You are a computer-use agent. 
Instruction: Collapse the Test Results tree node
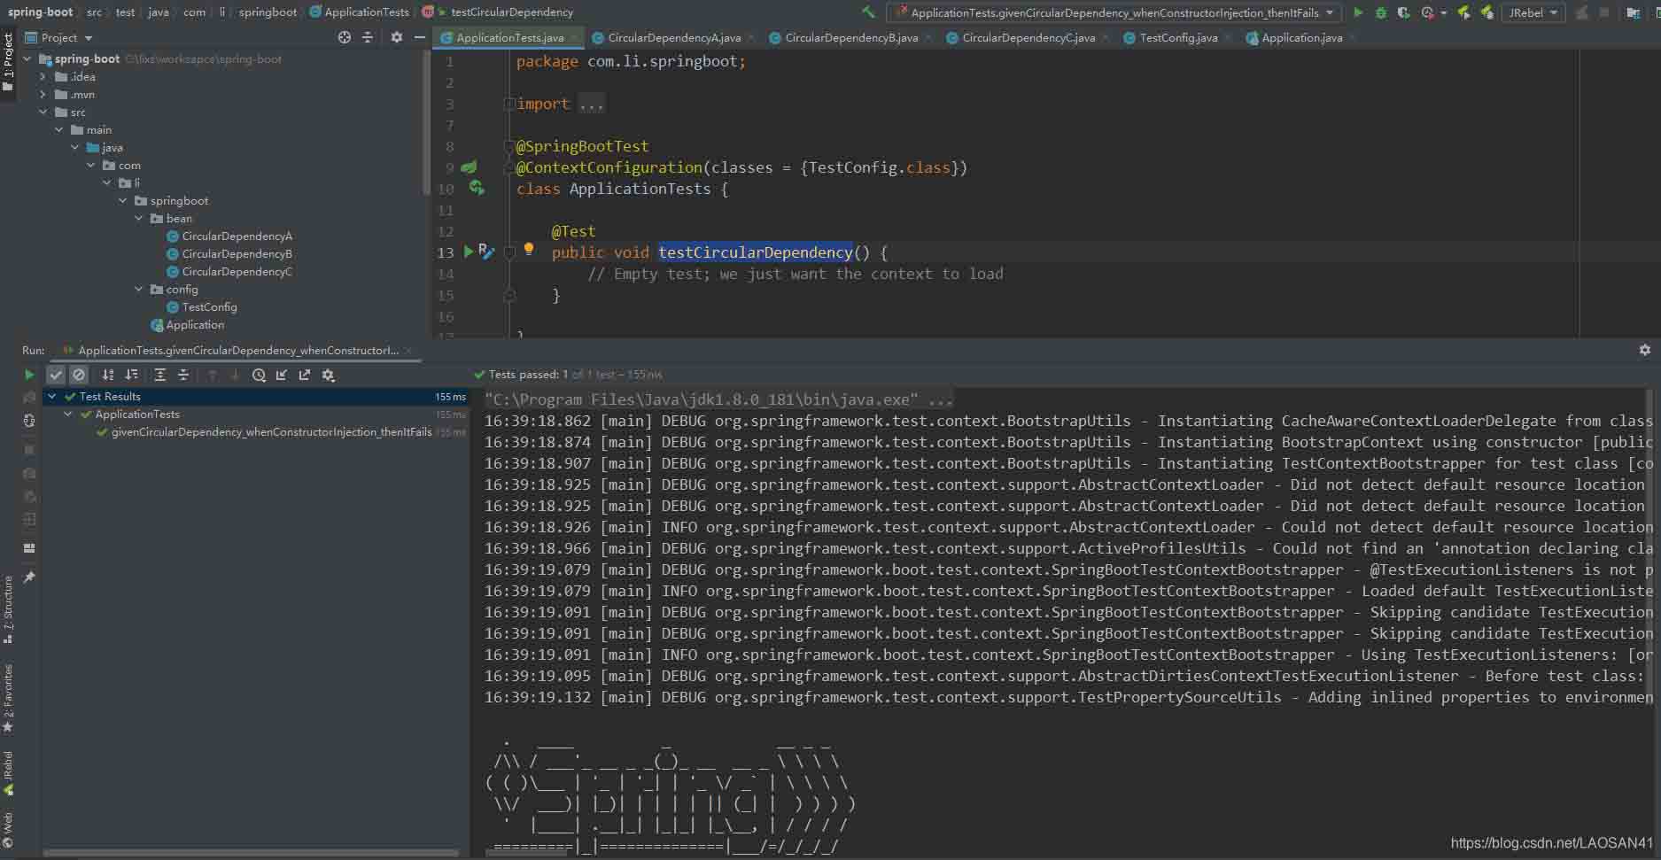coord(52,397)
